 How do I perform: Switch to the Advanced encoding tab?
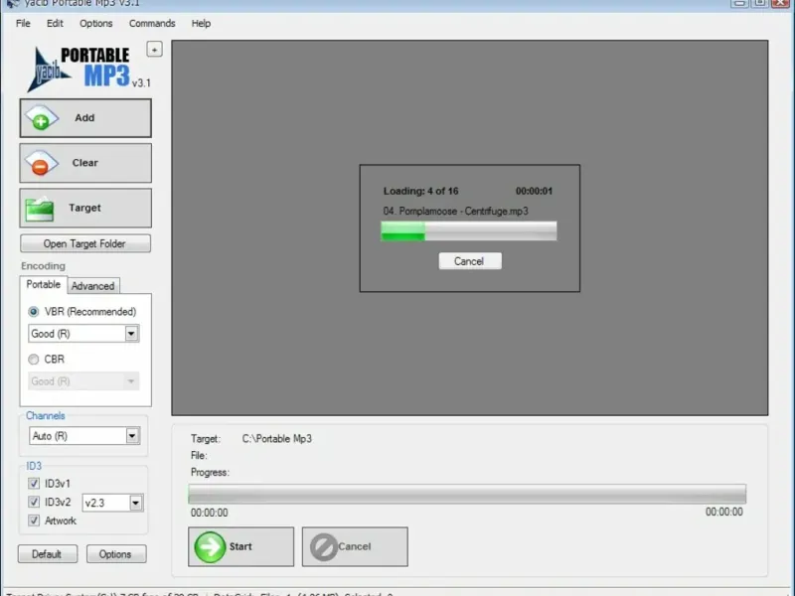click(92, 286)
